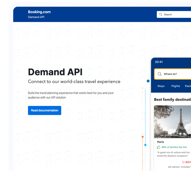Tap the green thumbs-up icon under Paris

(x=159, y=147)
